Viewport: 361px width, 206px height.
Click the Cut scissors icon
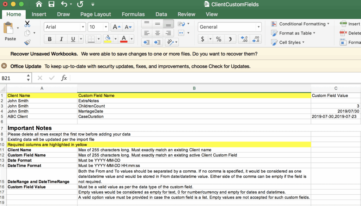coord(27,24)
